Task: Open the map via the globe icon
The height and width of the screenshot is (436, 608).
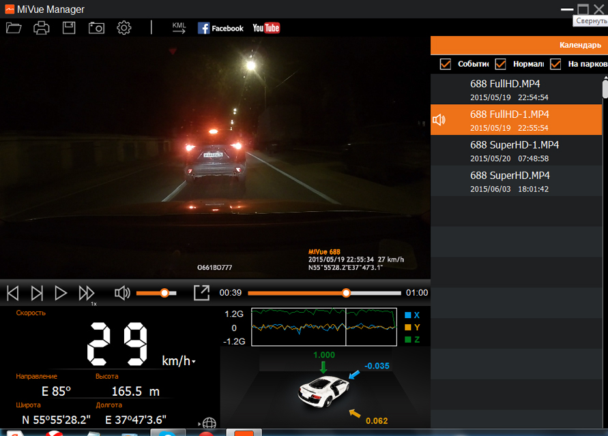Action: 209,423
